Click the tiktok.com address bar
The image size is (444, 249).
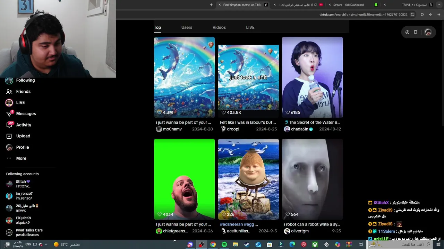click(363, 15)
